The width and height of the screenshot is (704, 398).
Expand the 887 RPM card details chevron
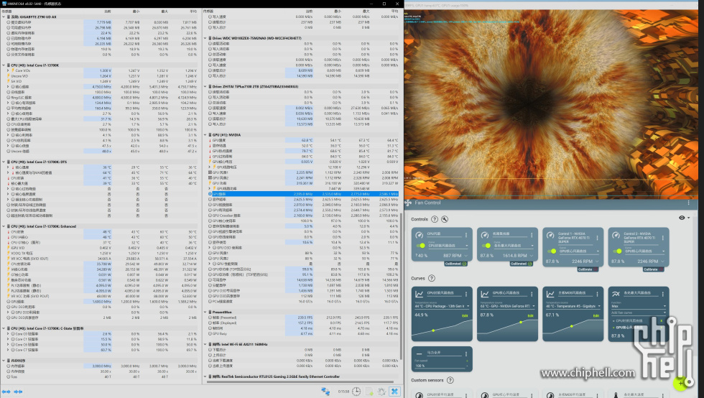(466, 256)
